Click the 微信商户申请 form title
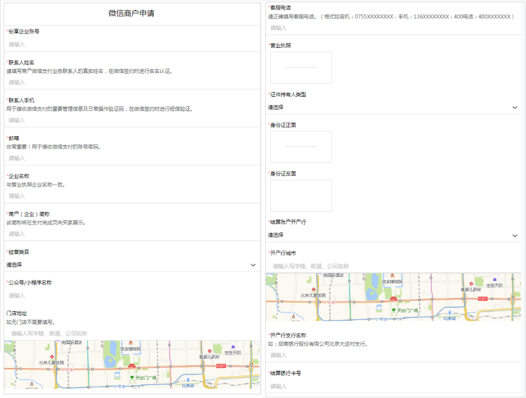526x398 pixels. (x=131, y=13)
